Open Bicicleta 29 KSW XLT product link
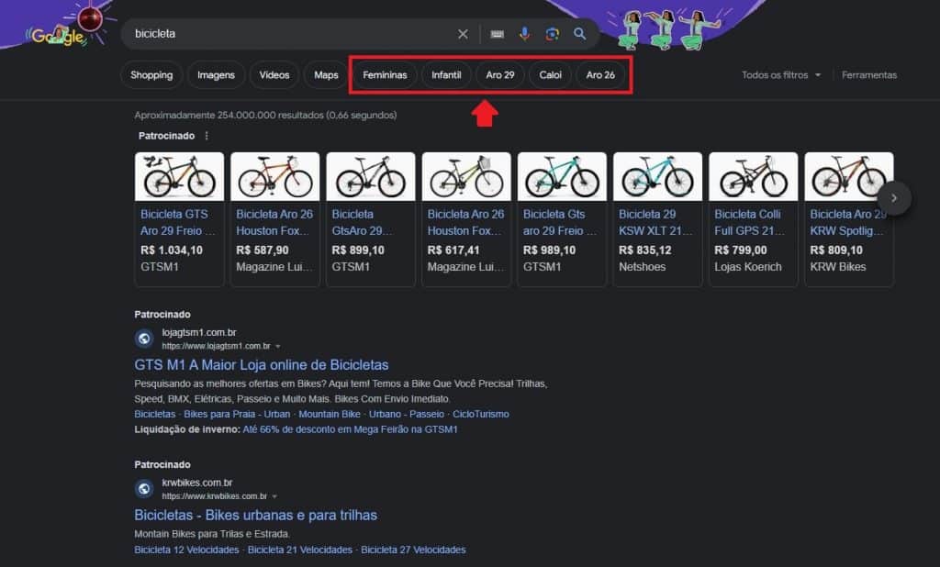The height and width of the screenshot is (567, 940). pos(655,222)
